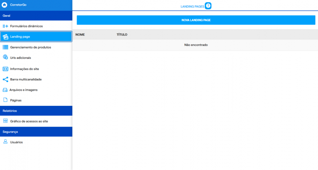Screen dimensions: 318x170
Task: Select the Landing page menu item
Action: [x=36, y=37]
